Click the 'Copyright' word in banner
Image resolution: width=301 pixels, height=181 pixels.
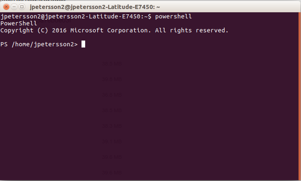(x=17, y=31)
